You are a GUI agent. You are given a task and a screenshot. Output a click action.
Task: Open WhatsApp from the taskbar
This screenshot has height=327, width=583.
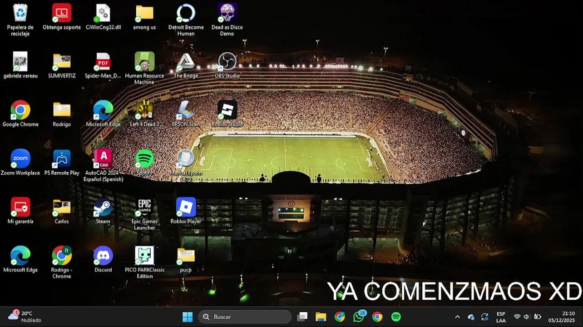pyautogui.click(x=359, y=317)
